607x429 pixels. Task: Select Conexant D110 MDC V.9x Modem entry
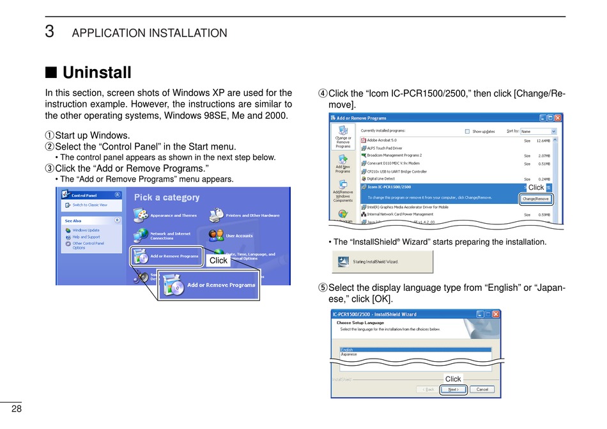tap(394, 164)
